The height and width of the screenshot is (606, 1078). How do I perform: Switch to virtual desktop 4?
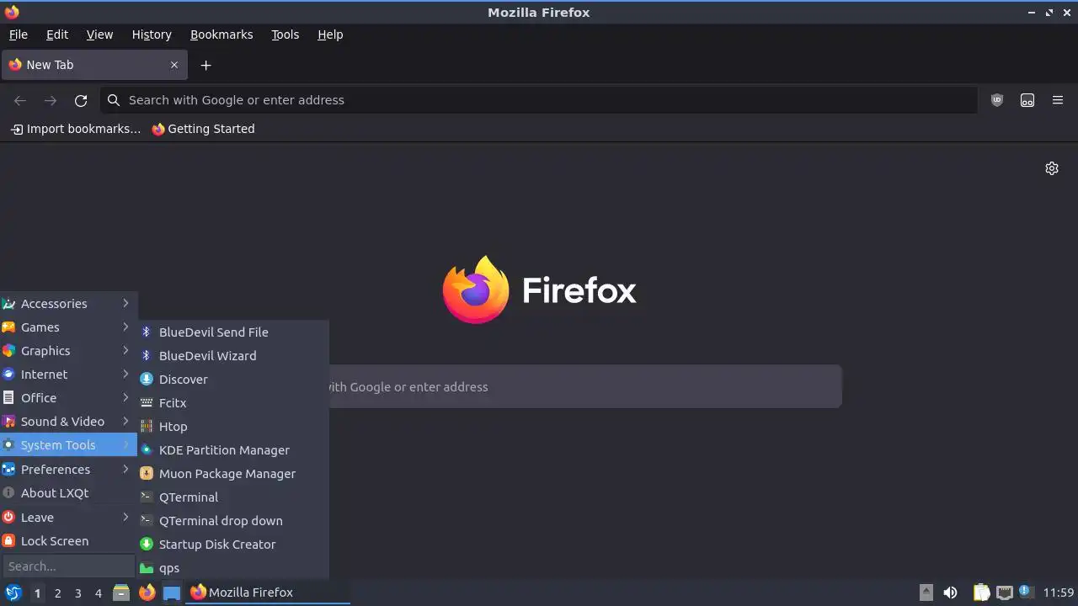pos(98,593)
